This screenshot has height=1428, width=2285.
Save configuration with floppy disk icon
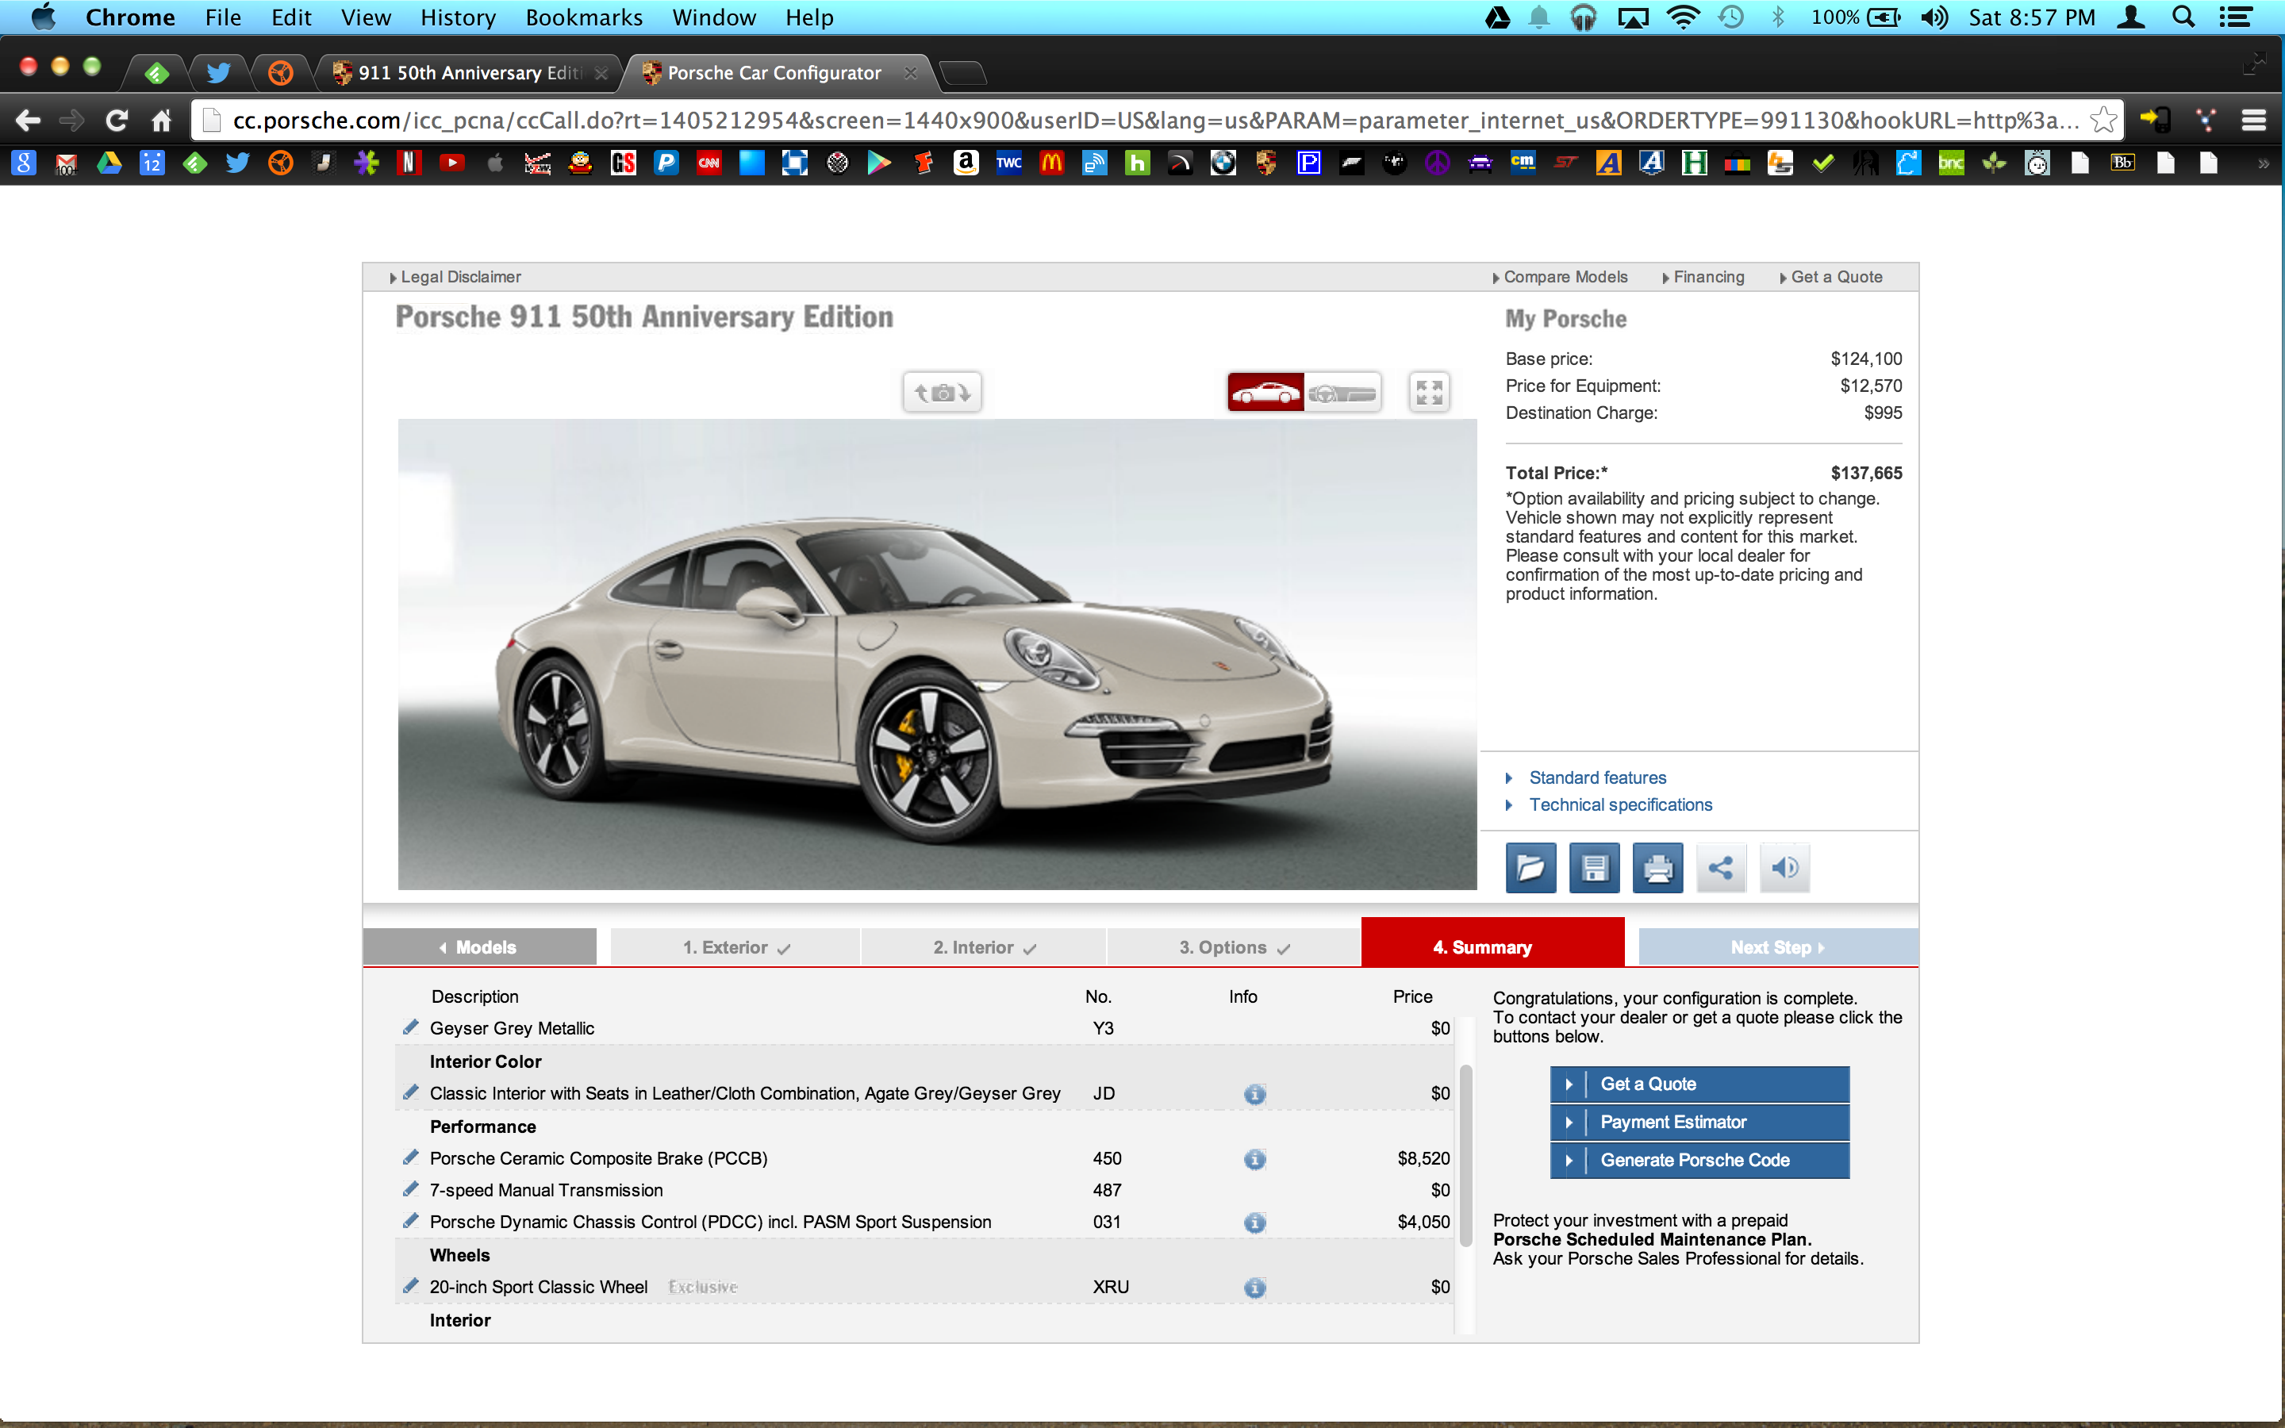[x=1594, y=867]
